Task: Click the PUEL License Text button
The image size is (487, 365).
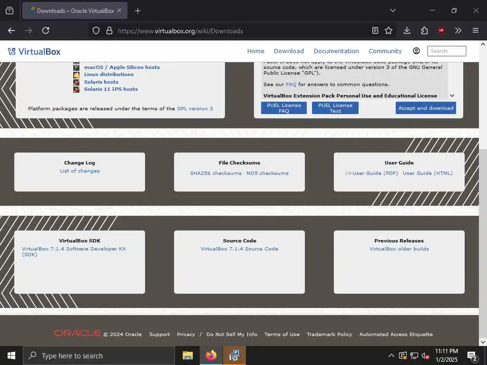Action: (335, 108)
